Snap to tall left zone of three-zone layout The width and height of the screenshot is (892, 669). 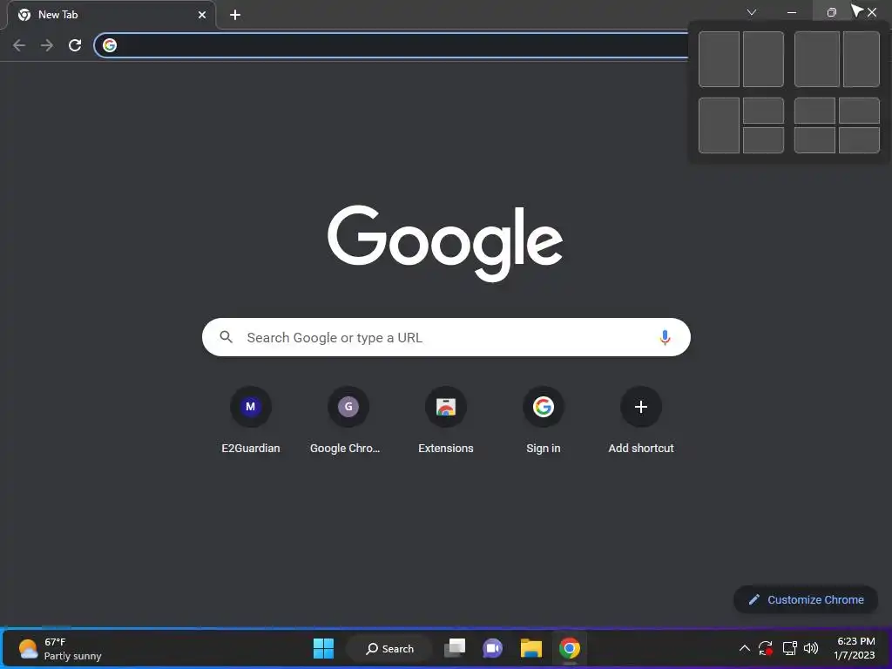tap(719, 125)
